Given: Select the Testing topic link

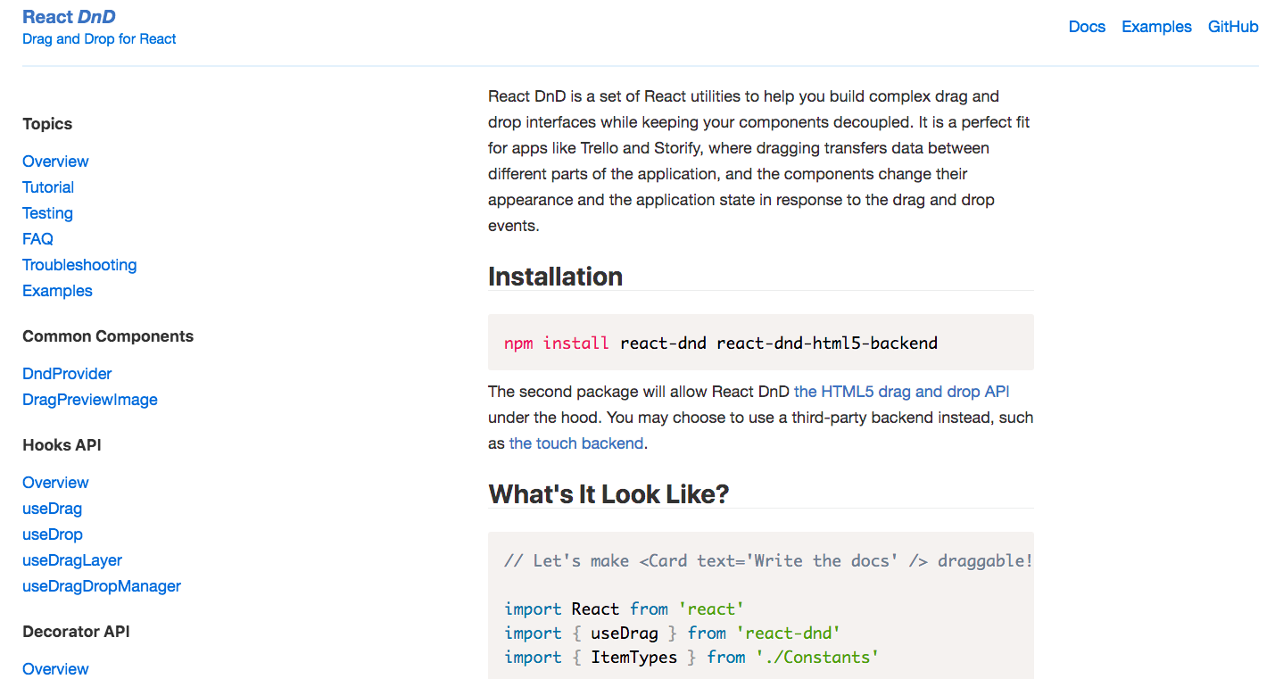Looking at the screenshot, I should [47, 213].
